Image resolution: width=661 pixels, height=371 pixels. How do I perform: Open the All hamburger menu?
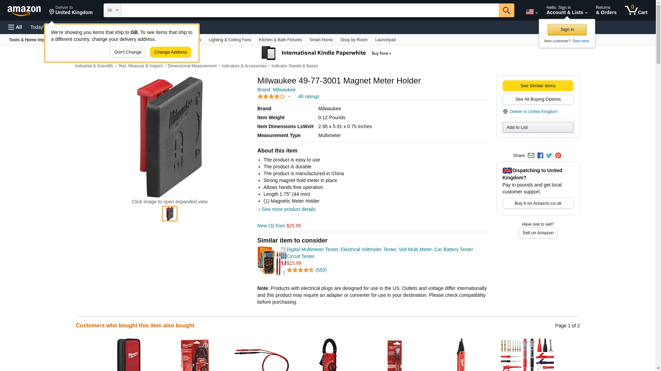point(15,27)
